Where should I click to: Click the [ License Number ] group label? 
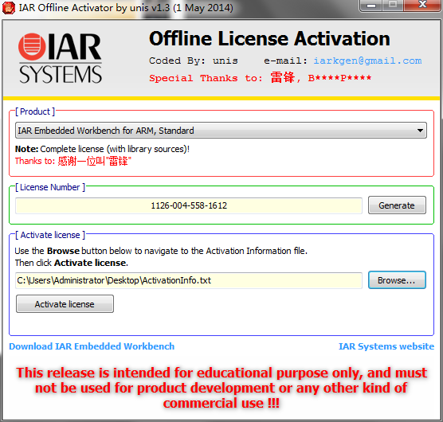coord(50,187)
